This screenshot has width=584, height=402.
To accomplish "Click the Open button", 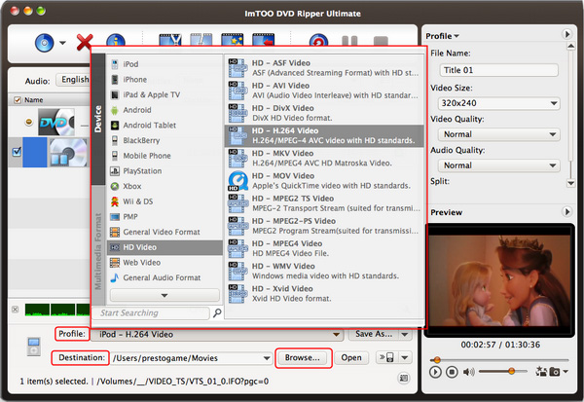I will pos(351,357).
